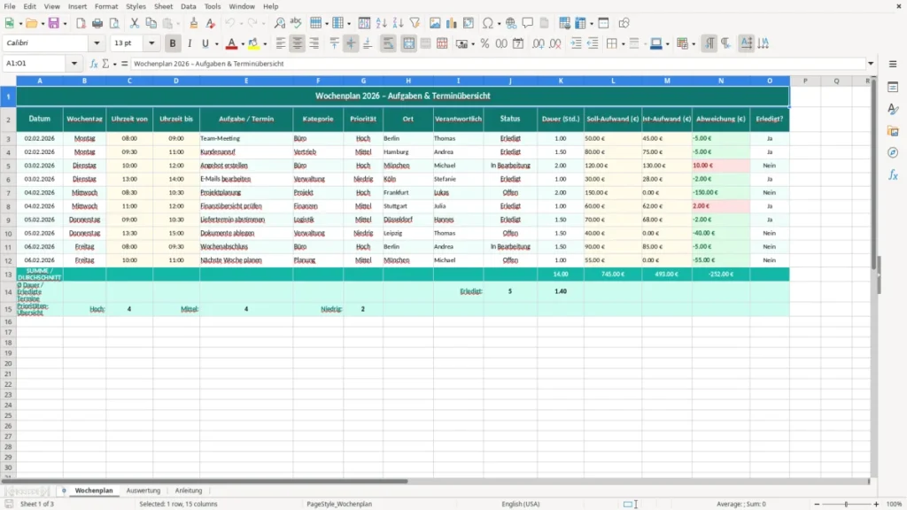Insert a hyperlink
Image resolution: width=907 pixels, height=510 pixels.
[x=511, y=23]
